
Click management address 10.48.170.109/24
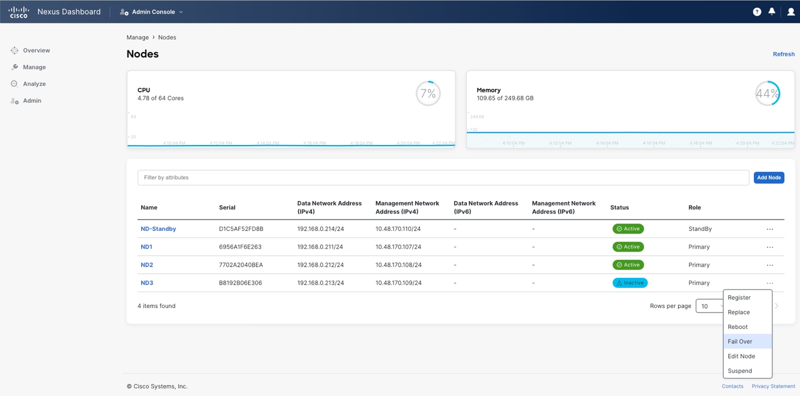pyautogui.click(x=398, y=283)
